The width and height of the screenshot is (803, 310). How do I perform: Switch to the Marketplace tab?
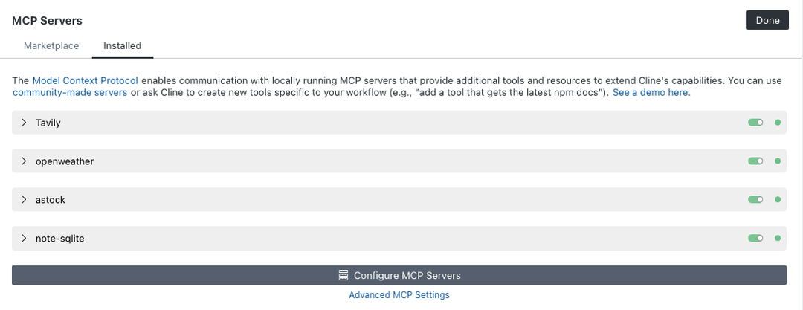pos(51,45)
